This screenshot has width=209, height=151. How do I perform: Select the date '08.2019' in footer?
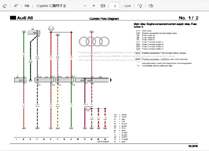193,146
